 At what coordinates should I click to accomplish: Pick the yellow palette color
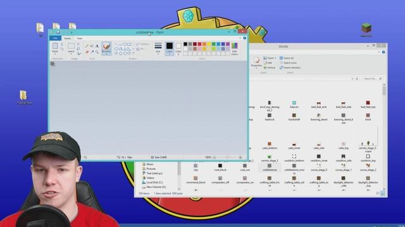click(209, 44)
